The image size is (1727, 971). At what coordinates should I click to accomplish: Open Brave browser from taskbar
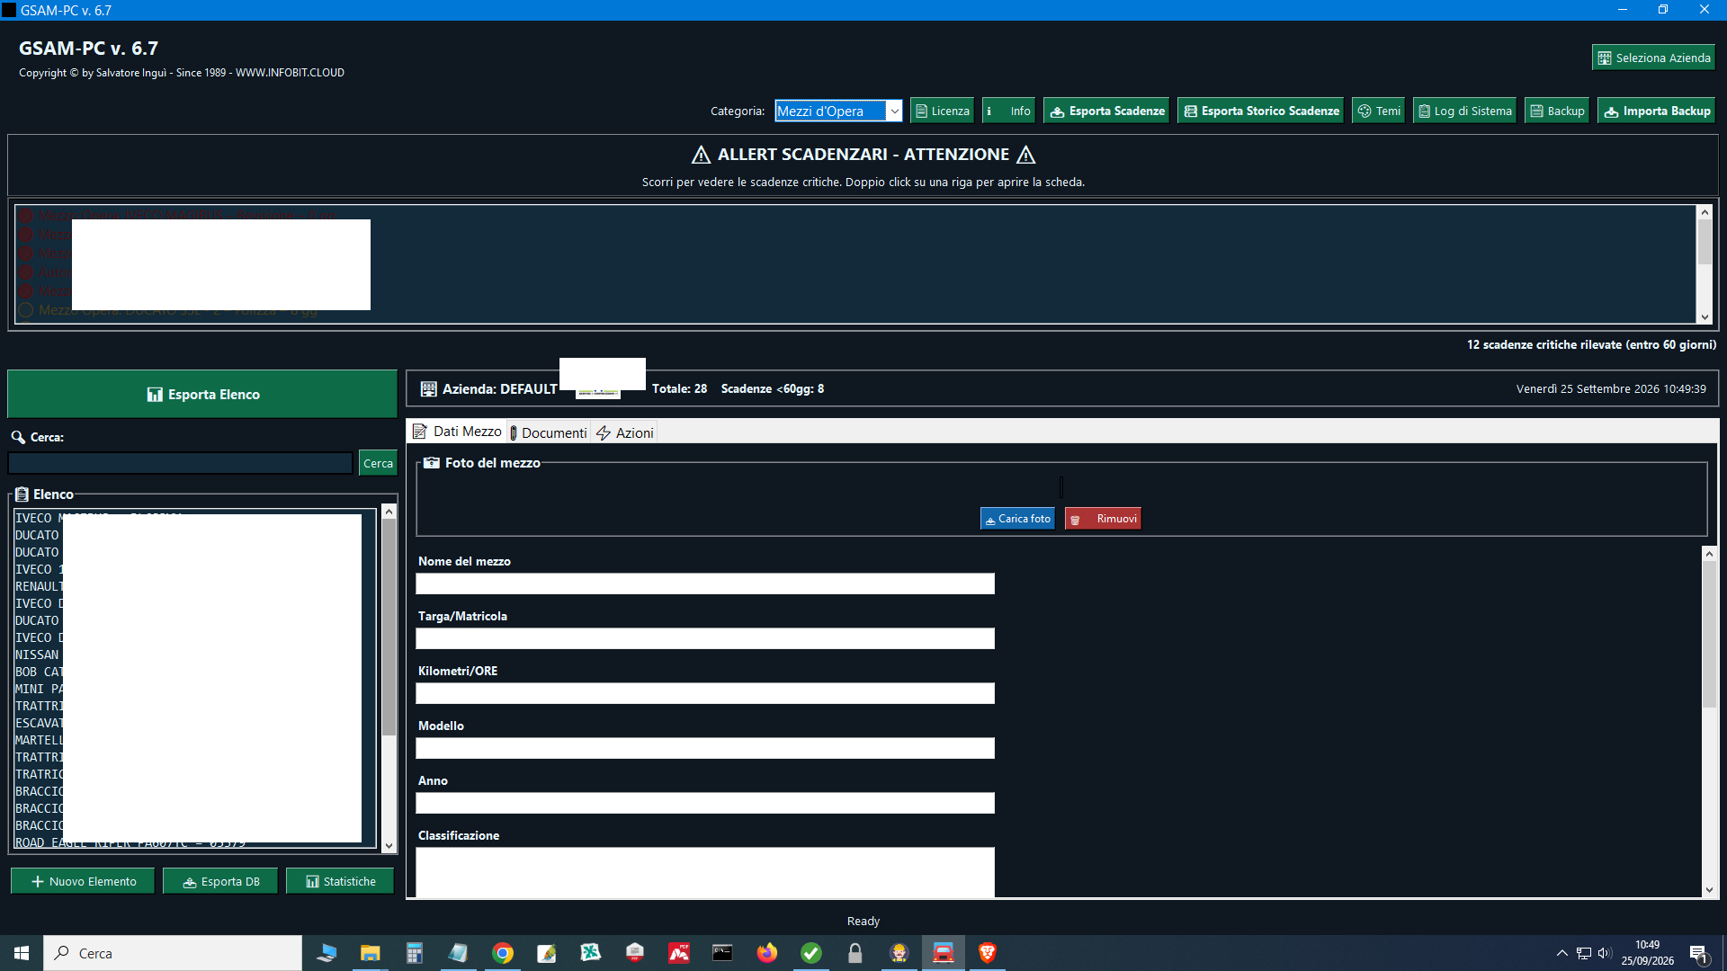click(x=987, y=953)
